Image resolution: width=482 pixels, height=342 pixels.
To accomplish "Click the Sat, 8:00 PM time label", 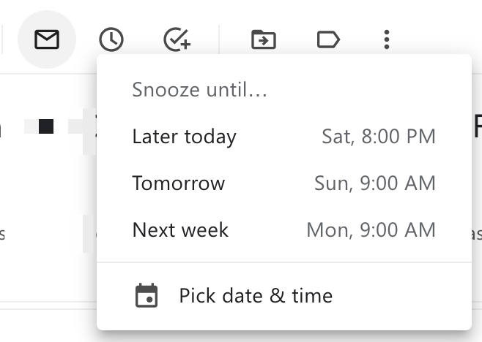I will point(379,136).
